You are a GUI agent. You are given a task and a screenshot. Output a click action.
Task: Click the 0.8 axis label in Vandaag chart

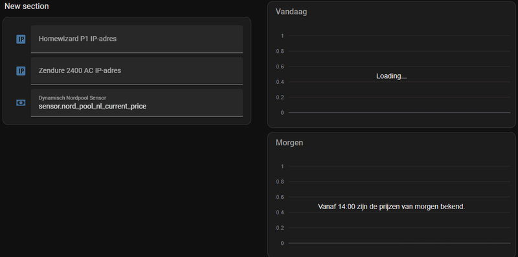pos(280,51)
